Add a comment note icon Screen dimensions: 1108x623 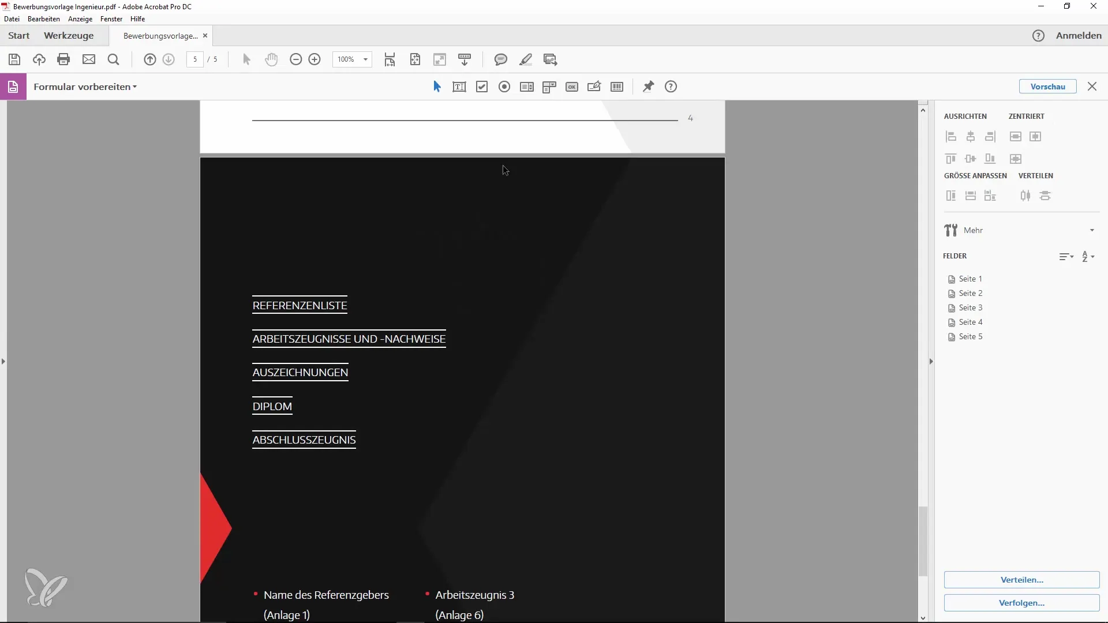(x=501, y=59)
